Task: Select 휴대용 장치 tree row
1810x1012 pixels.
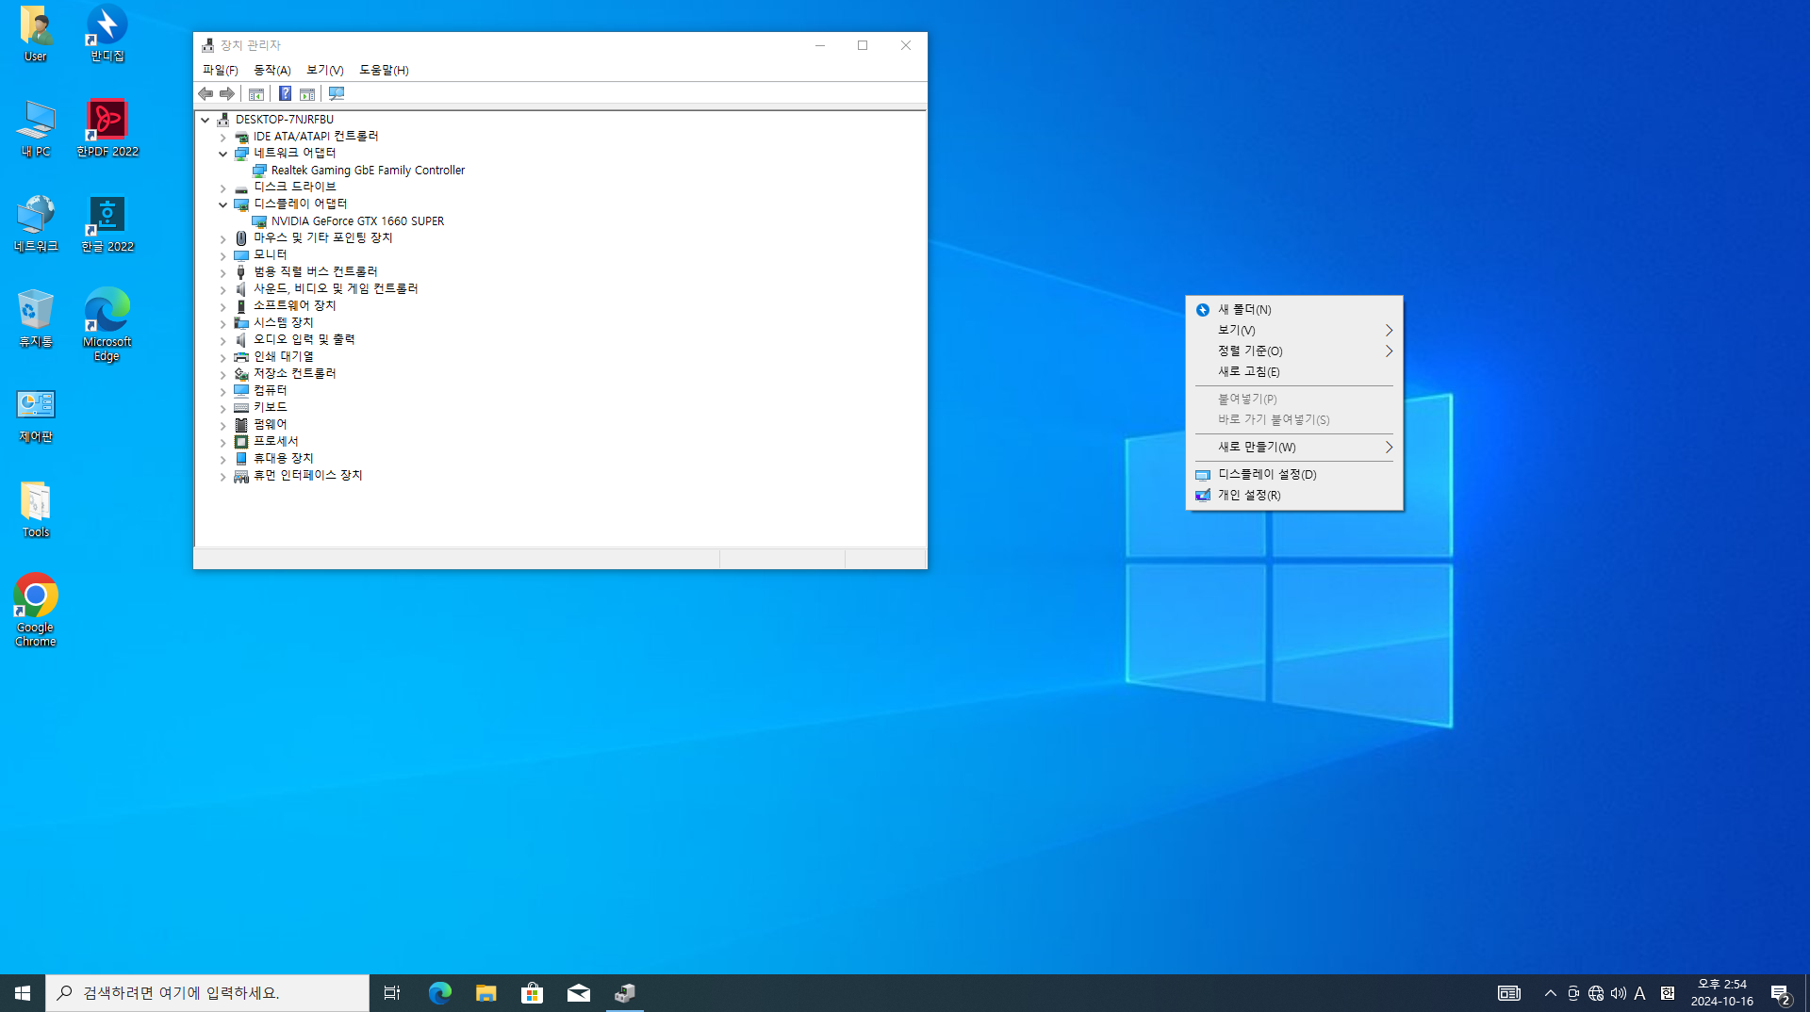Action: pos(283,458)
